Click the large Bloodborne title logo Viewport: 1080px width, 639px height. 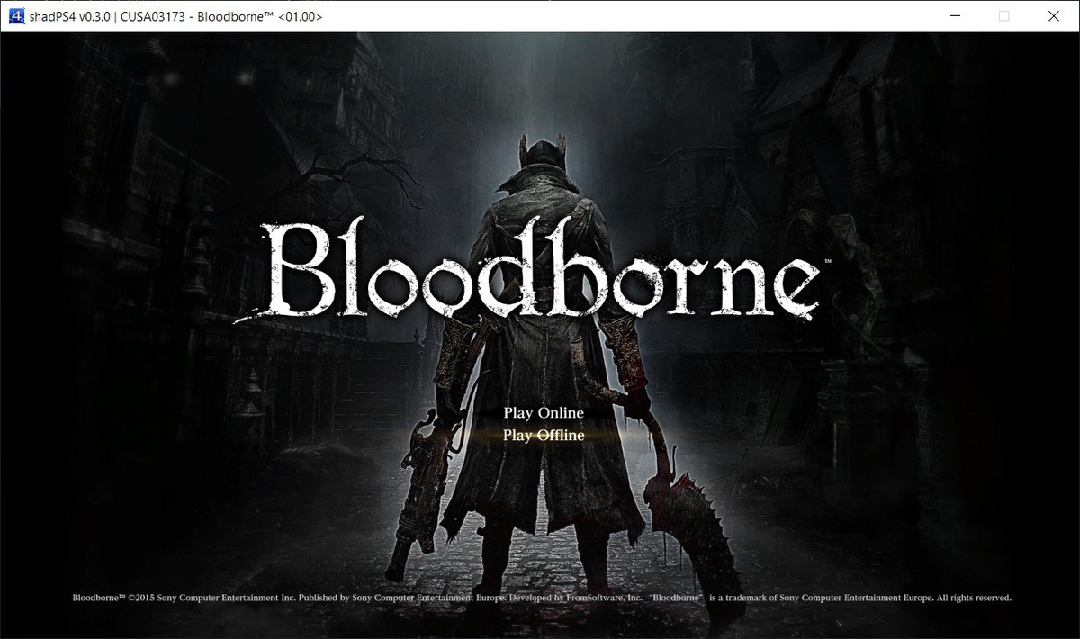540,270
